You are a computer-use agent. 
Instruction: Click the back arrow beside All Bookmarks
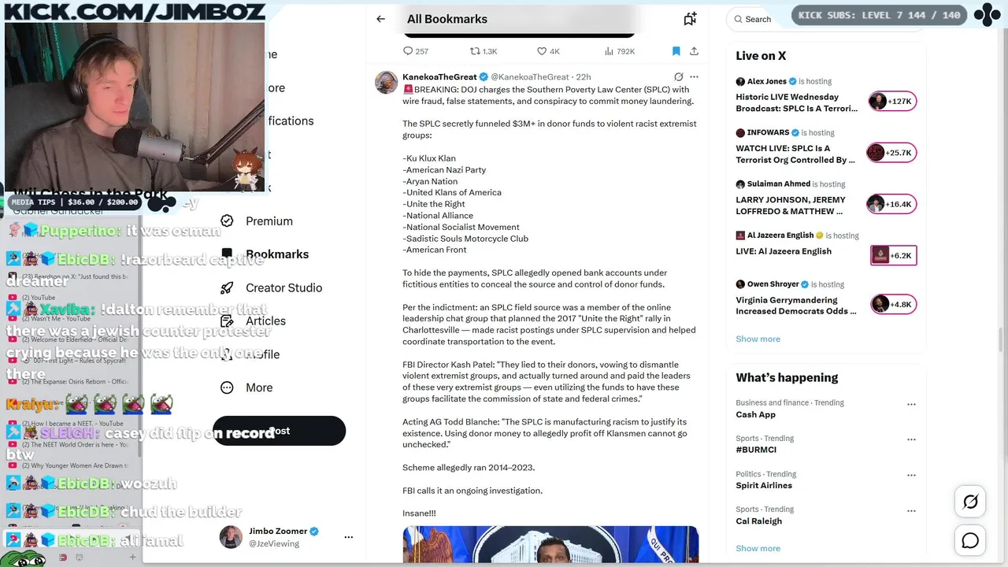pyautogui.click(x=380, y=19)
